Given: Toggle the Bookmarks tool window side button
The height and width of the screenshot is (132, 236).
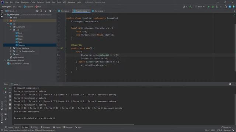Looking at the screenshot, I should pos(1,118).
